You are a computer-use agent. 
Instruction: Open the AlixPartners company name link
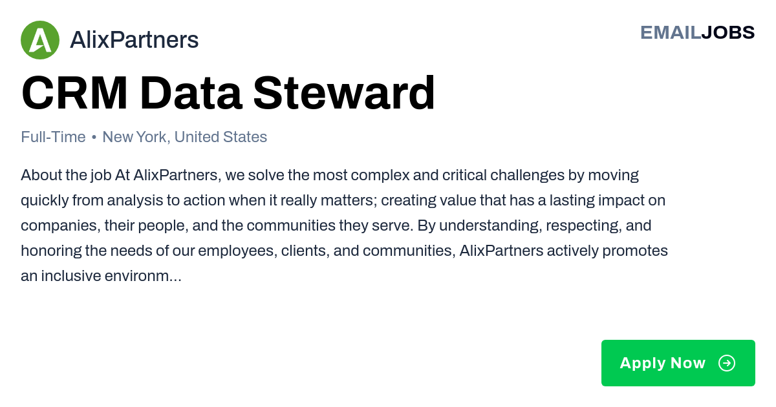[134, 40]
